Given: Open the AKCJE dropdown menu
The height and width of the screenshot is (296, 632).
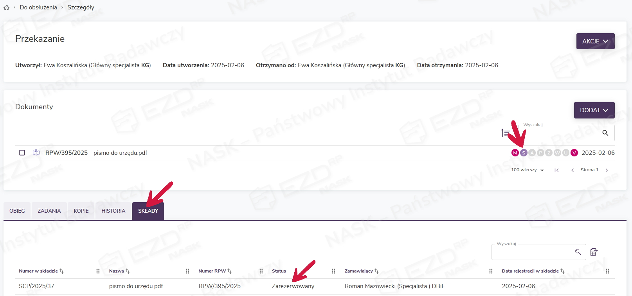Looking at the screenshot, I should (x=595, y=41).
